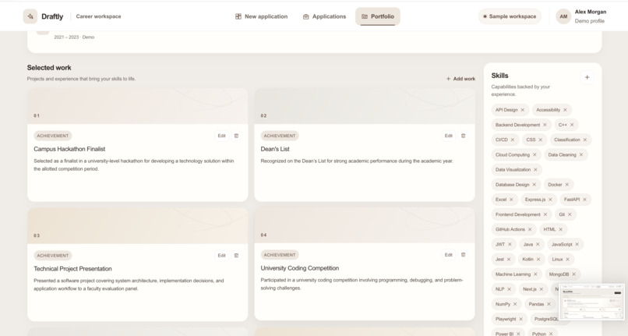The height and width of the screenshot is (336, 628).
Task: Remove the Frontend Development skill
Action: pyautogui.click(x=545, y=214)
